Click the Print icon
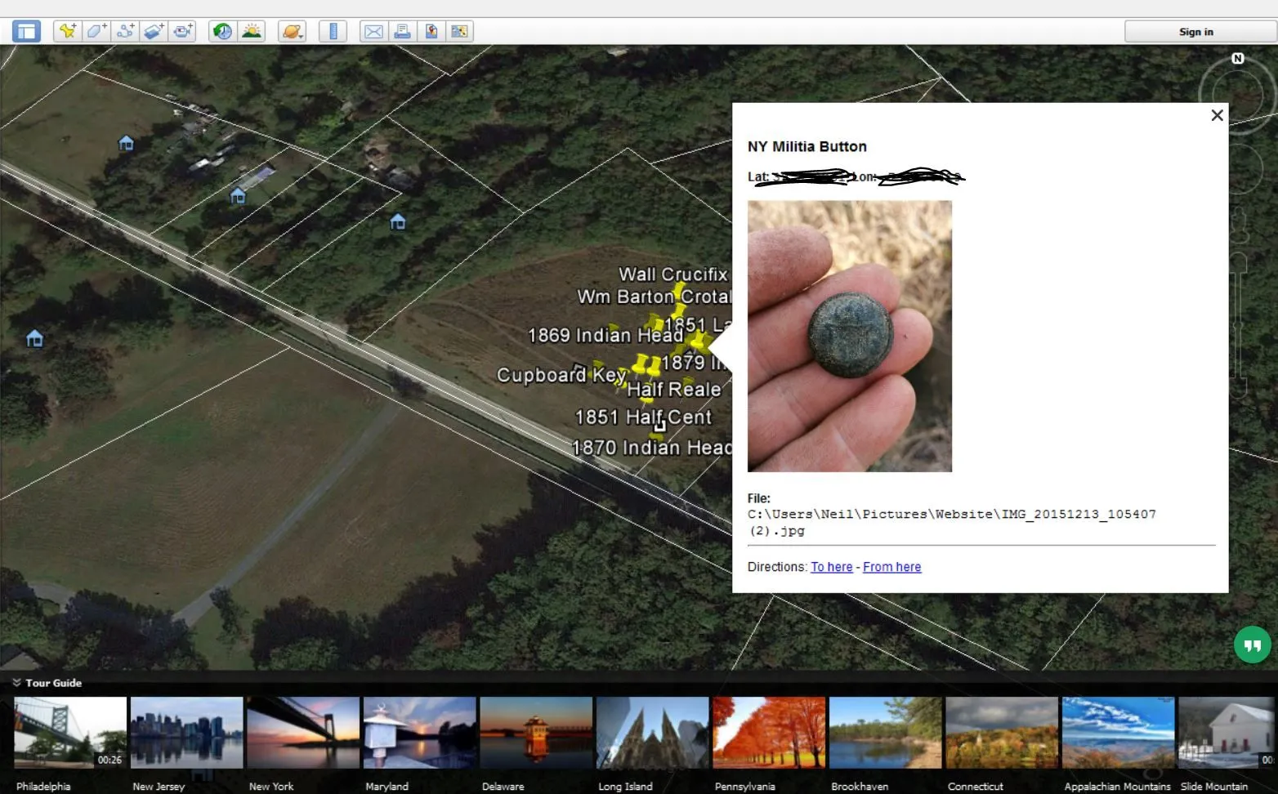Screen dimensions: 1278x794 402,32
